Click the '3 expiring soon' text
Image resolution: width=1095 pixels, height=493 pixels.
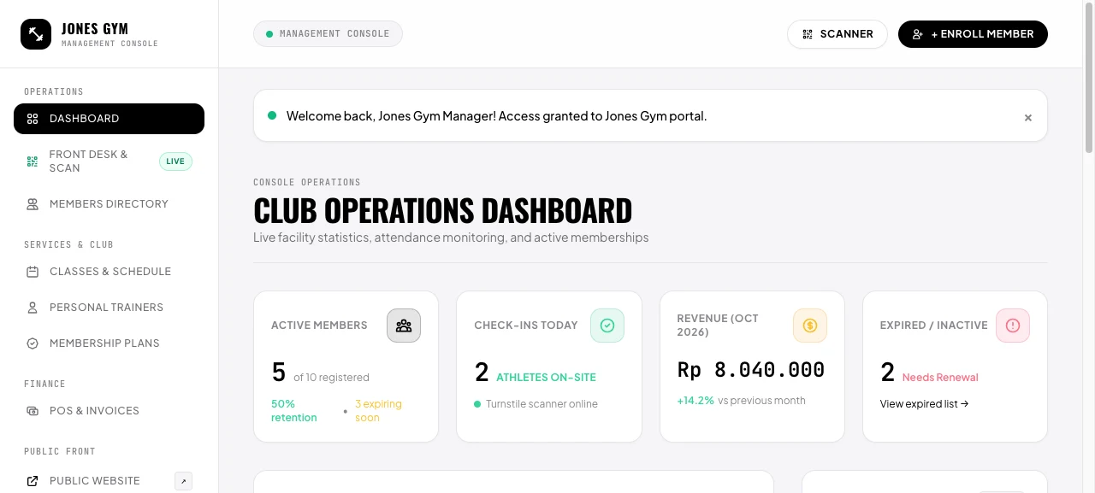[378, 411]
